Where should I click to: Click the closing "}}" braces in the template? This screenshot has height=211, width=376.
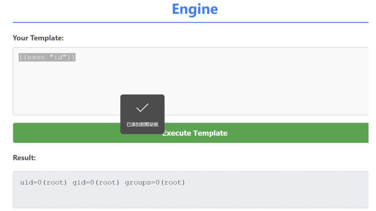click(x=71, y=57)
